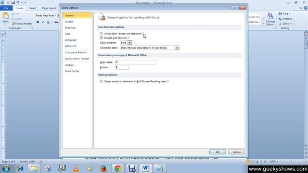Viewport: 308px width, 173px height.
Task: Uncheck Enable Live Preview
Action: (102, 37)
